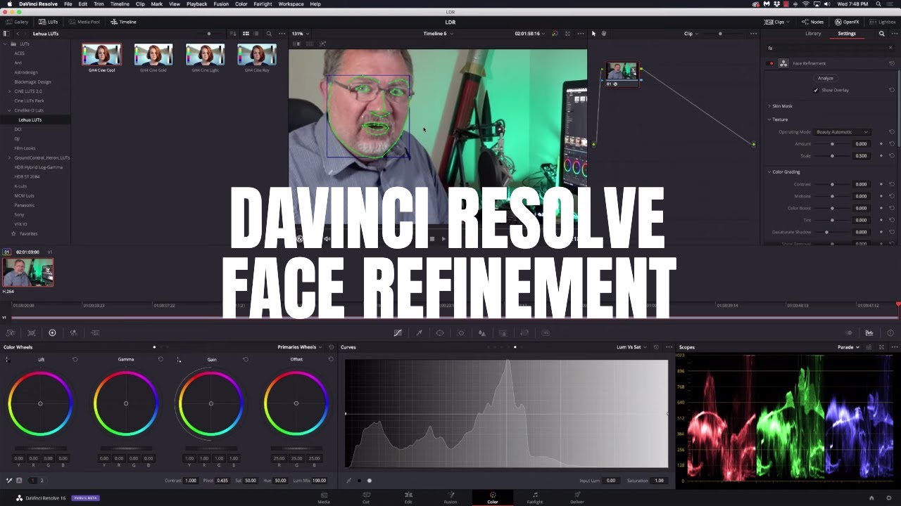Reset the Offset color wheel
Viewport: 901px width, 506px height.
point(331,359)
